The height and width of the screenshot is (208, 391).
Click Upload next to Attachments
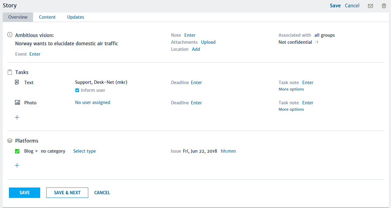pos(208,42)
